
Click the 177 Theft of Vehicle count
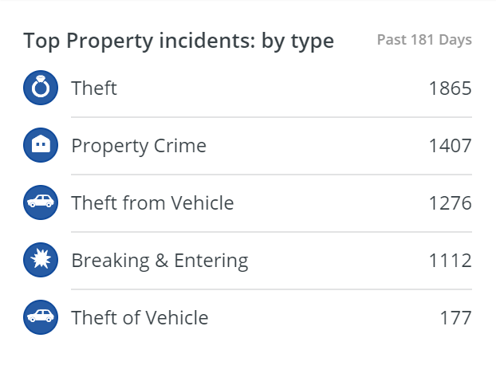point(456,317)
